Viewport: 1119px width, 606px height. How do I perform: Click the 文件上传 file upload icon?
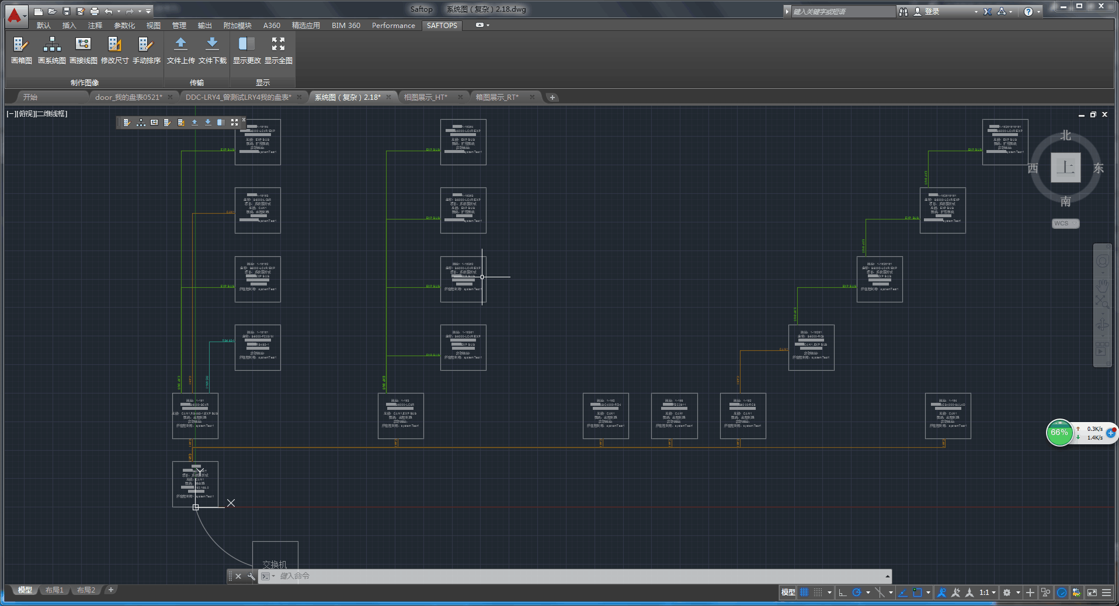180,50
